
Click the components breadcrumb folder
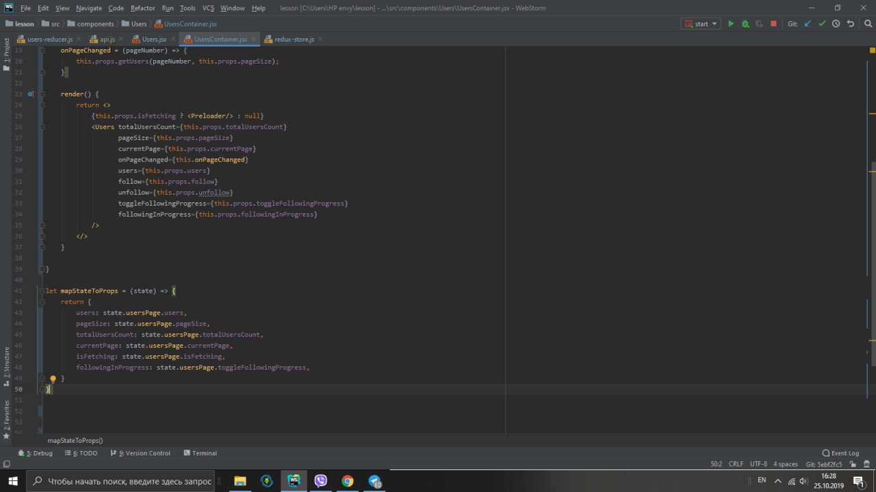[94, 24]
